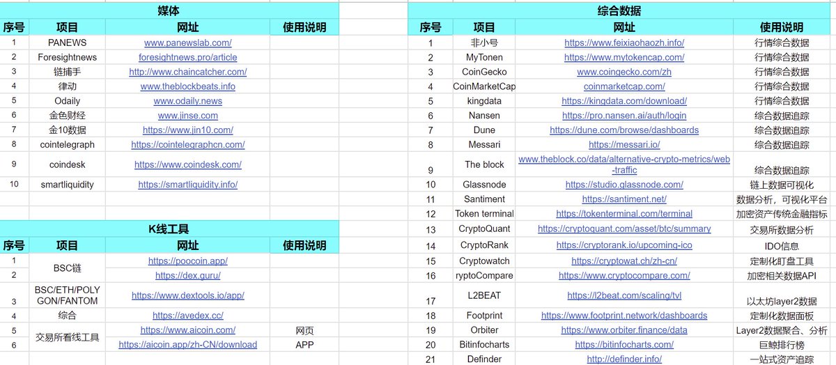Follow the footprint.network/dashboards link
The width and height of the screenshot is (836, 365).
[x=624, y=316]
